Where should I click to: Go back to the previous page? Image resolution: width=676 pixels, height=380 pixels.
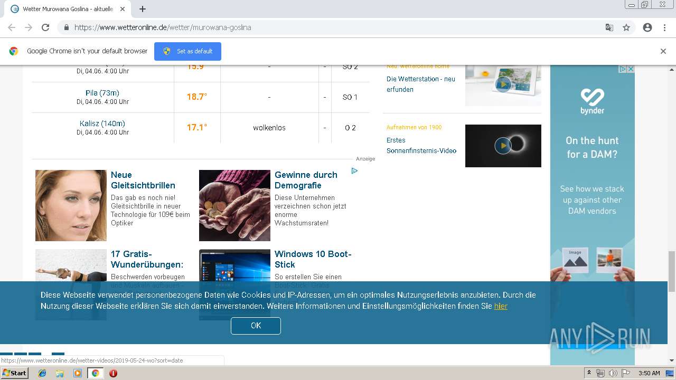(x=12, y=27)
